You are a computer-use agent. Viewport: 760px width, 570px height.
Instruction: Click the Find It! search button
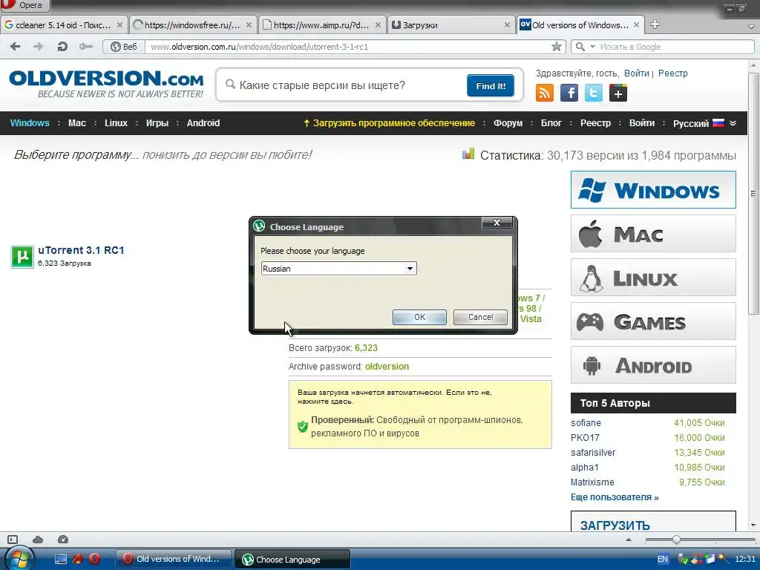(x=491, y=86)
